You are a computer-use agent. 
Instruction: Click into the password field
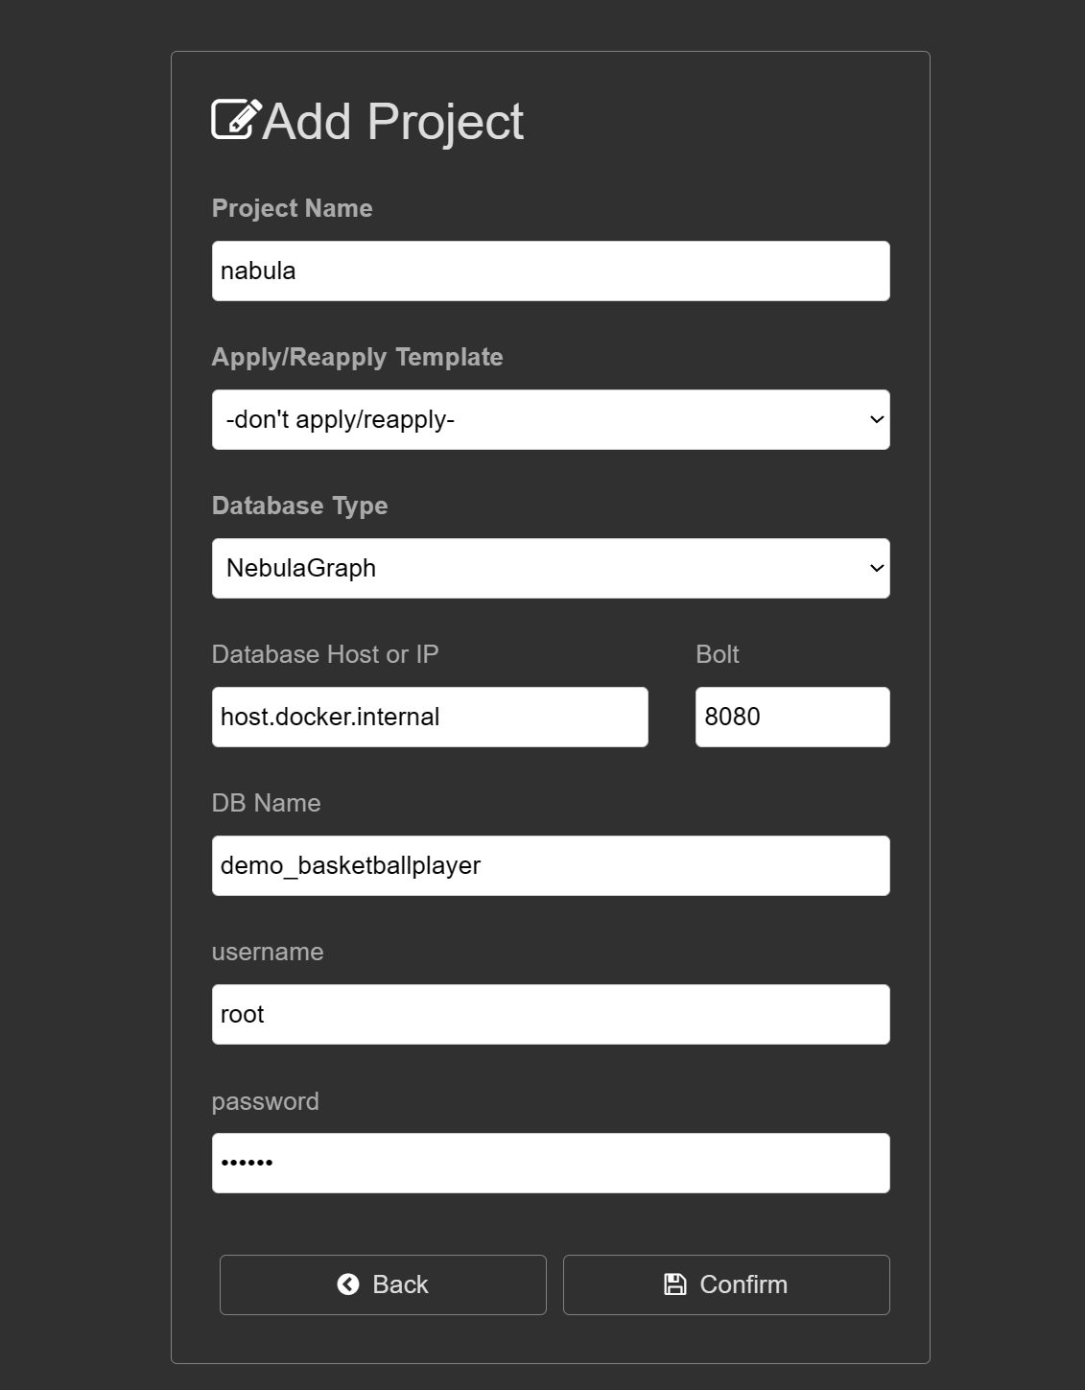point(551,1163)
